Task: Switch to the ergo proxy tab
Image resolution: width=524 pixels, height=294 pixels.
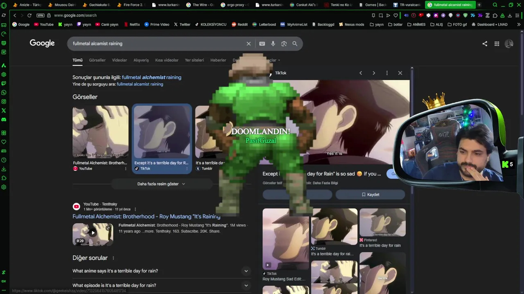Action: click(235, 5)
